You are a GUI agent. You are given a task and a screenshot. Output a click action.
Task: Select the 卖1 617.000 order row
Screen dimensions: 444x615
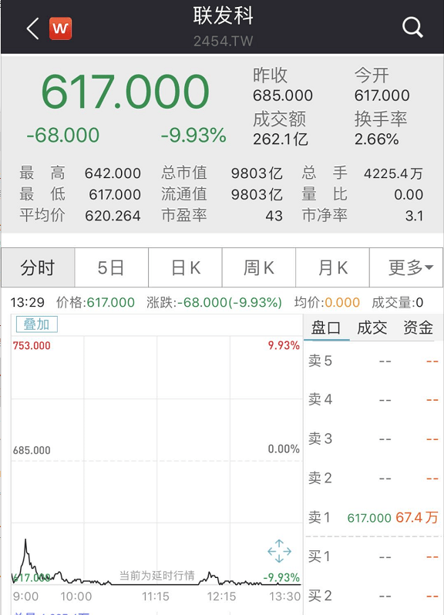pos(373,517)
